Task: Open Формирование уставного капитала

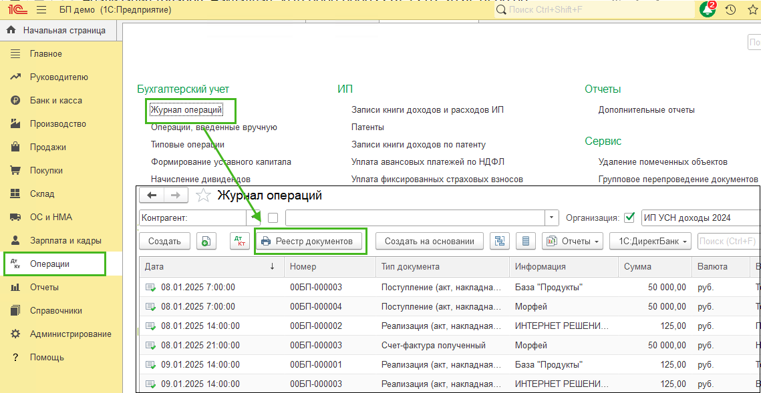Action: coord(221,162)
